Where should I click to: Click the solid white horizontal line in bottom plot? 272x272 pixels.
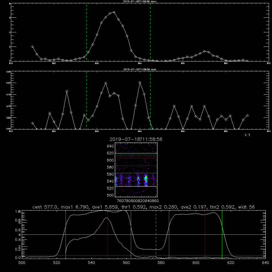(144, 234)
